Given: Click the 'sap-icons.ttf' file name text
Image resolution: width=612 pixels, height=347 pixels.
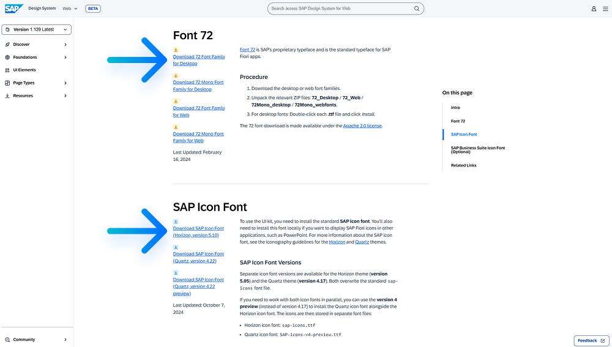Looking at the screenshot, I should point(299,325).
